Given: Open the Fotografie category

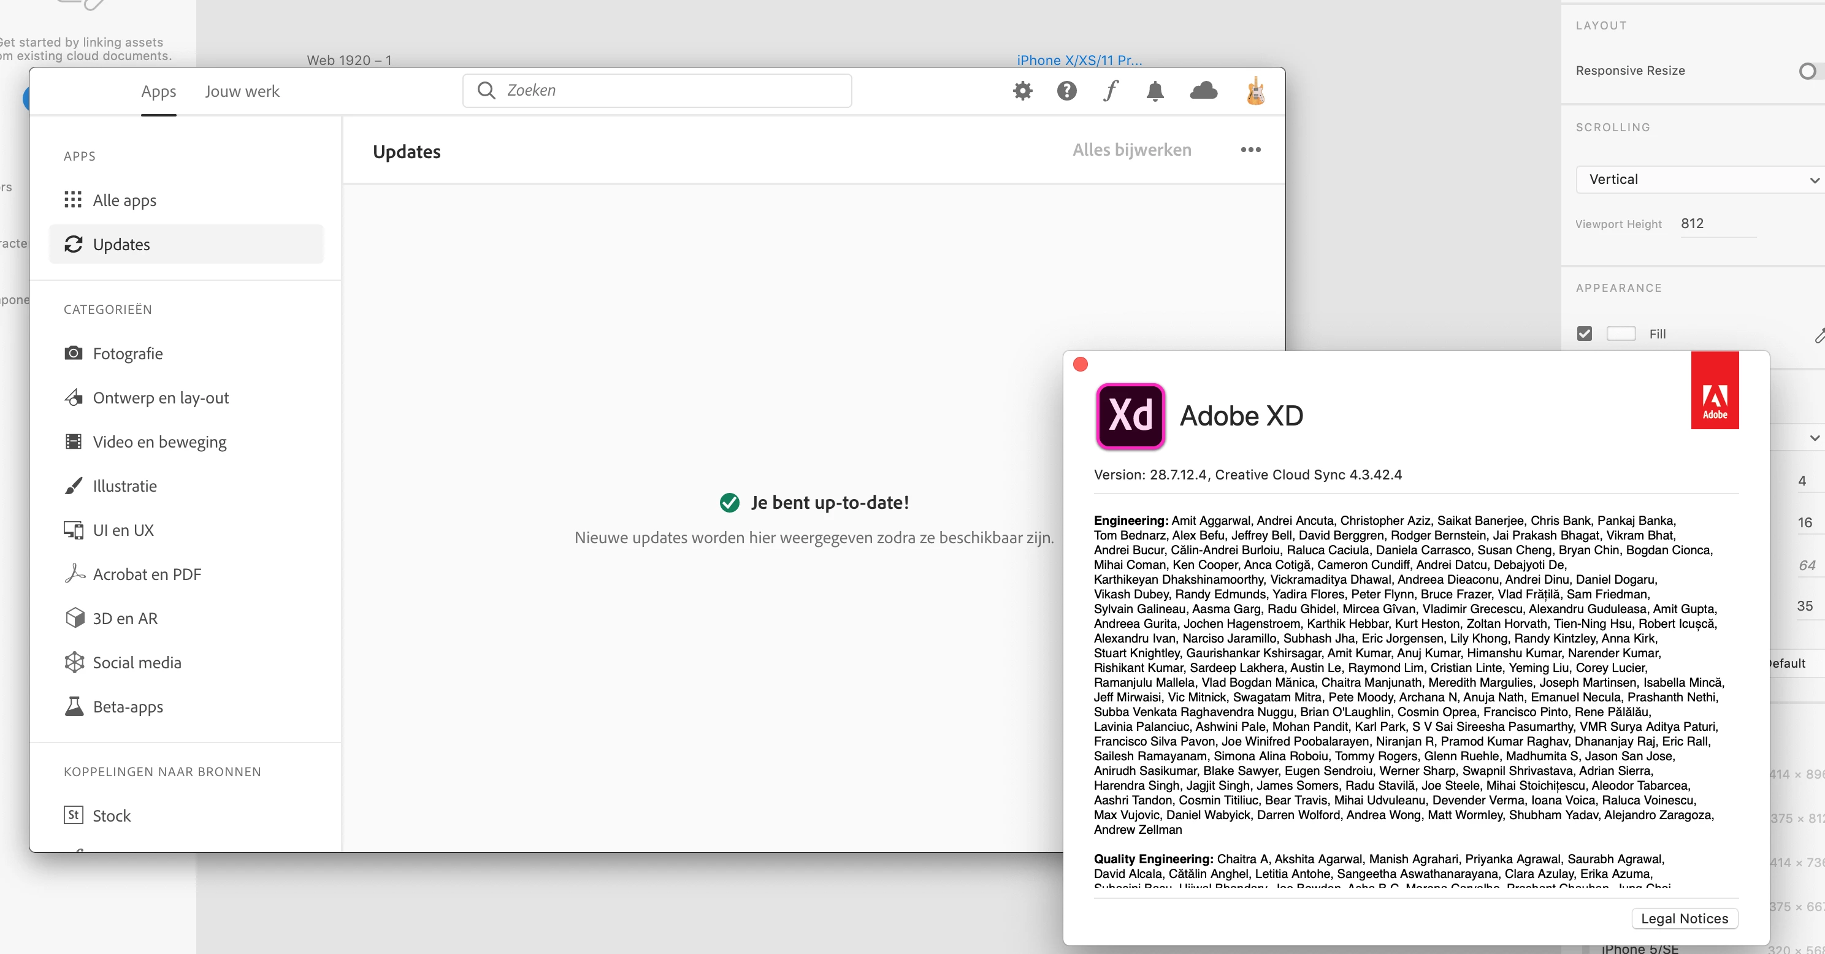Looking at the screenshot, I should (x=128, y=353).
